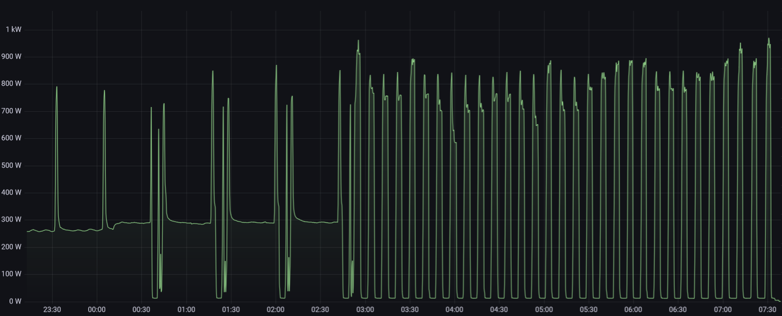Click the 03:30 time axis label

(x=410, y=309)
